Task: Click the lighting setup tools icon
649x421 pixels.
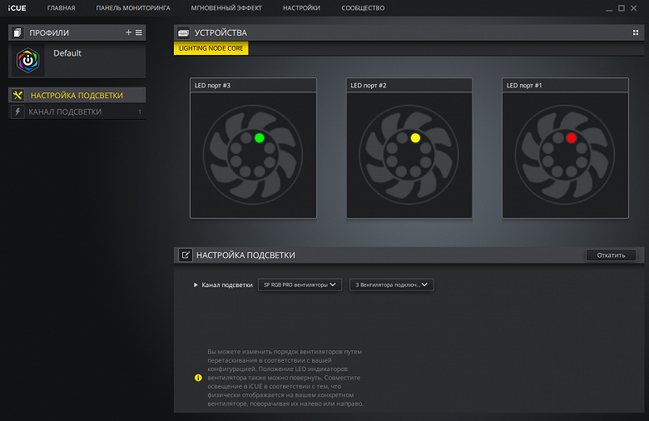Action: tap(17, 95)
